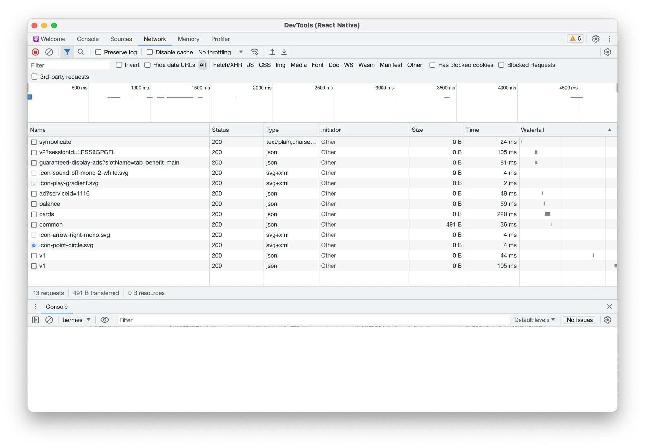Viewport: 645px width, 448px height.
Task: Tick Hide data URLs checkbox
Action: coord(148,65)
